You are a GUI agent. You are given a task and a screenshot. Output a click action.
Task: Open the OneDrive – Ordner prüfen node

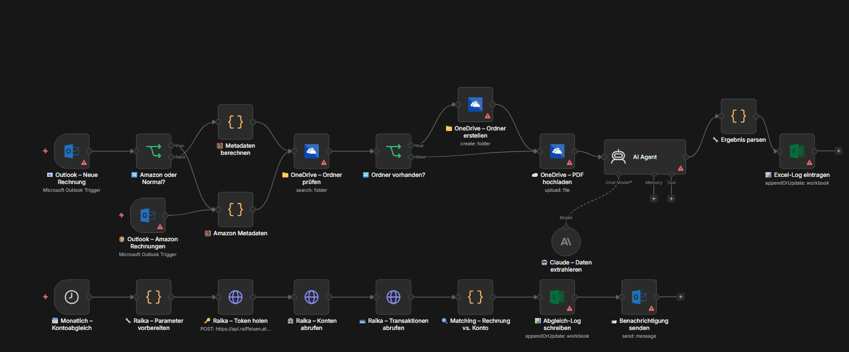click(x=311, y=151)
